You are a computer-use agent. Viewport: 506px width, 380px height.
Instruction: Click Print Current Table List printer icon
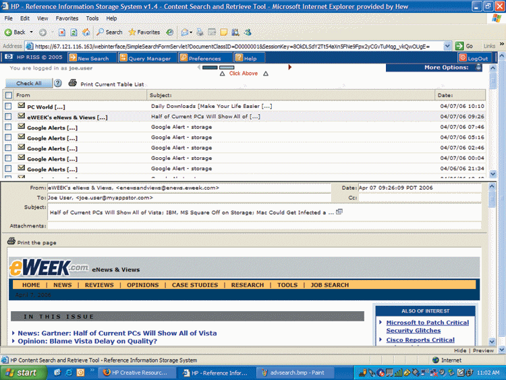coord(73,83)
